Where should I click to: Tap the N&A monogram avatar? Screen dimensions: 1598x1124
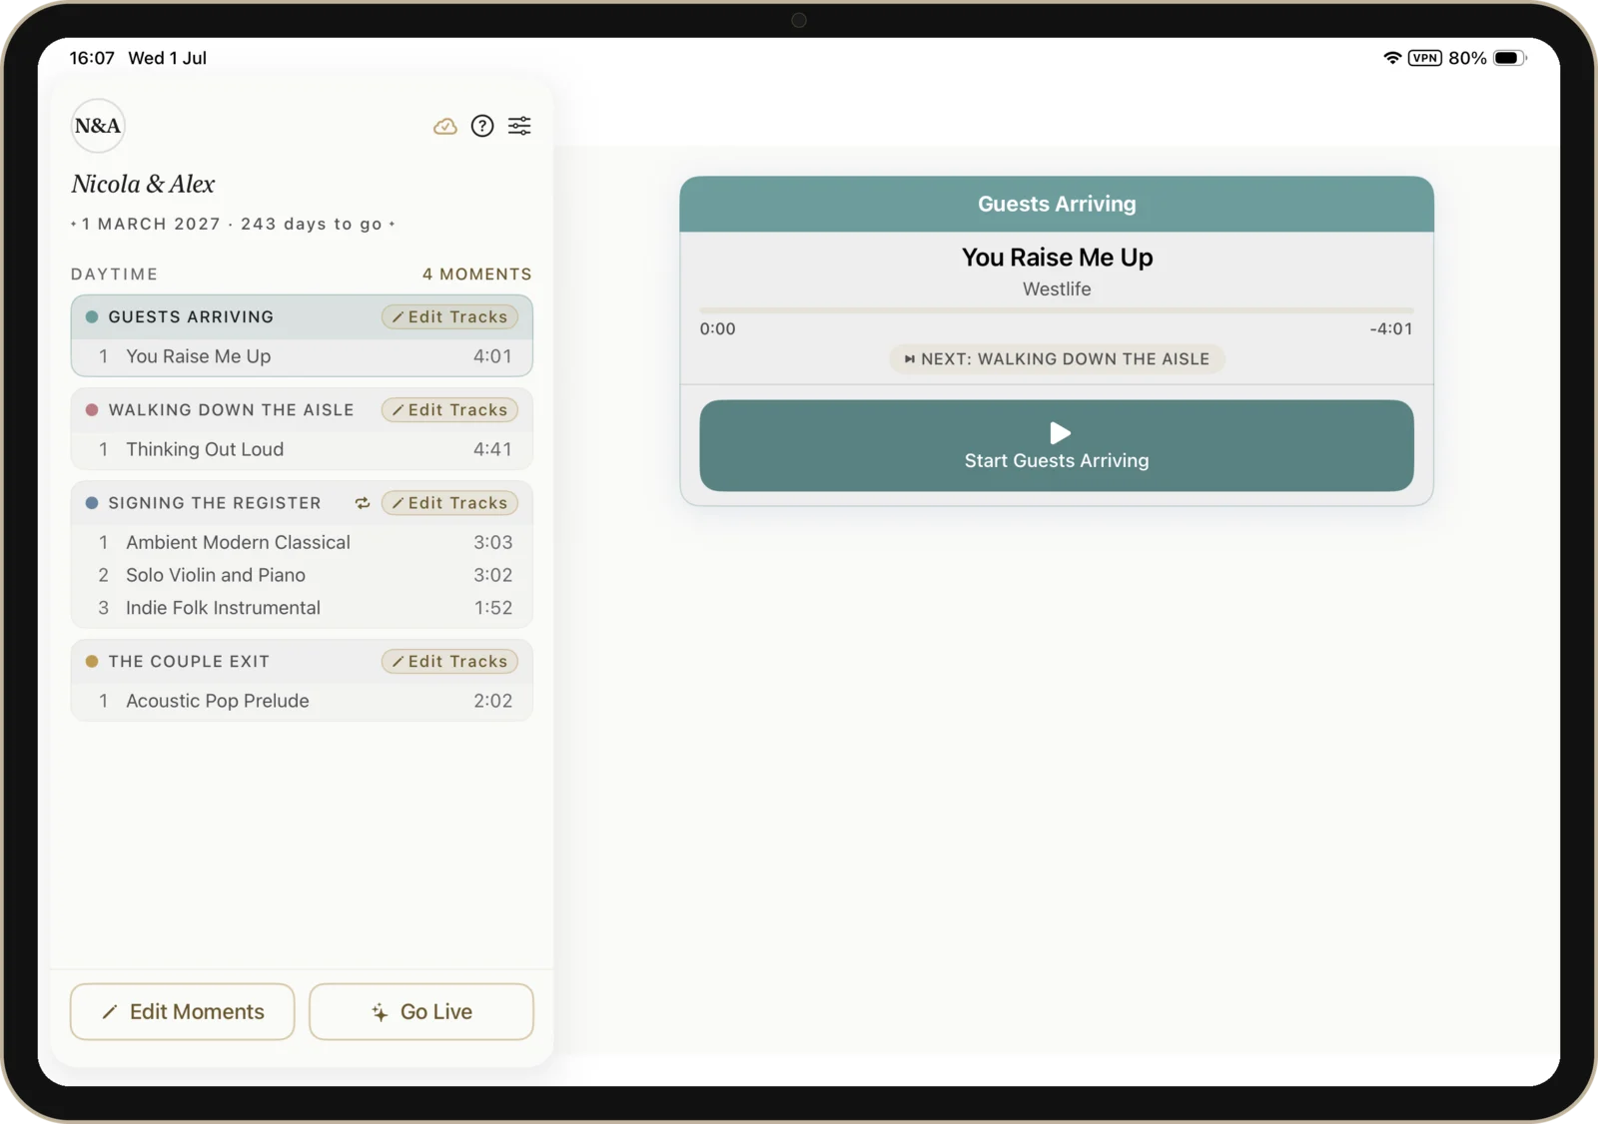coord(98,126)
